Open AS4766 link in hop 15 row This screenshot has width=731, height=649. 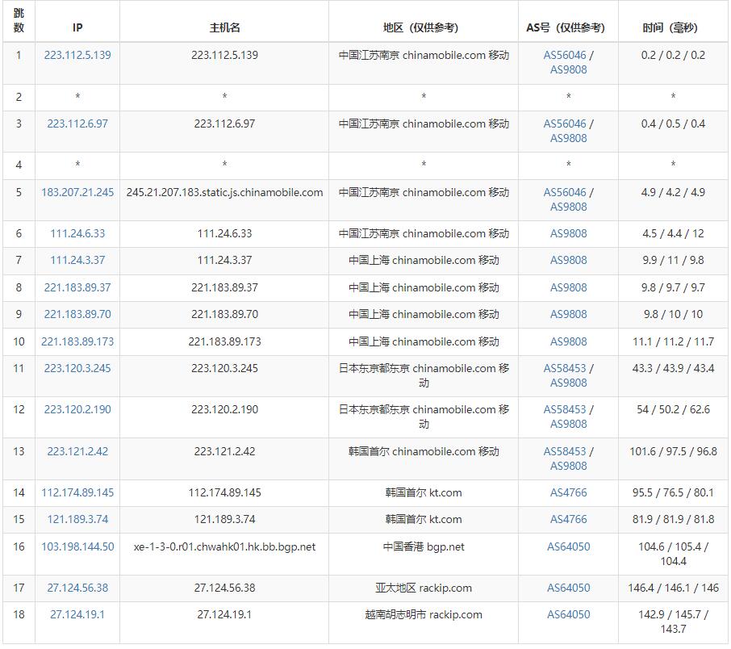click(x=568, y=519)
